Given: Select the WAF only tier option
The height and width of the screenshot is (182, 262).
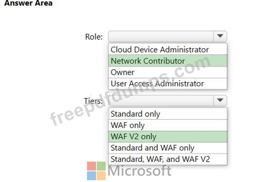Looking at the screenshot, I should [127, 125].
